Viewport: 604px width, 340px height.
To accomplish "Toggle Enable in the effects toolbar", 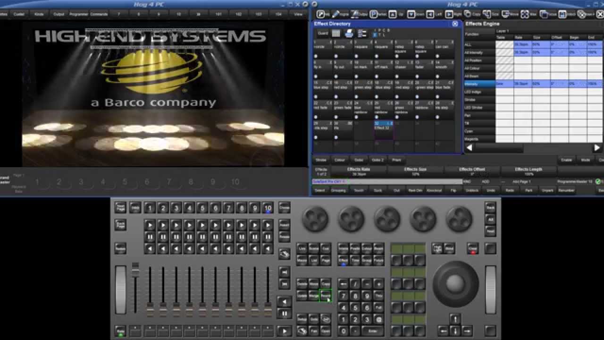I will coord(567,160).
